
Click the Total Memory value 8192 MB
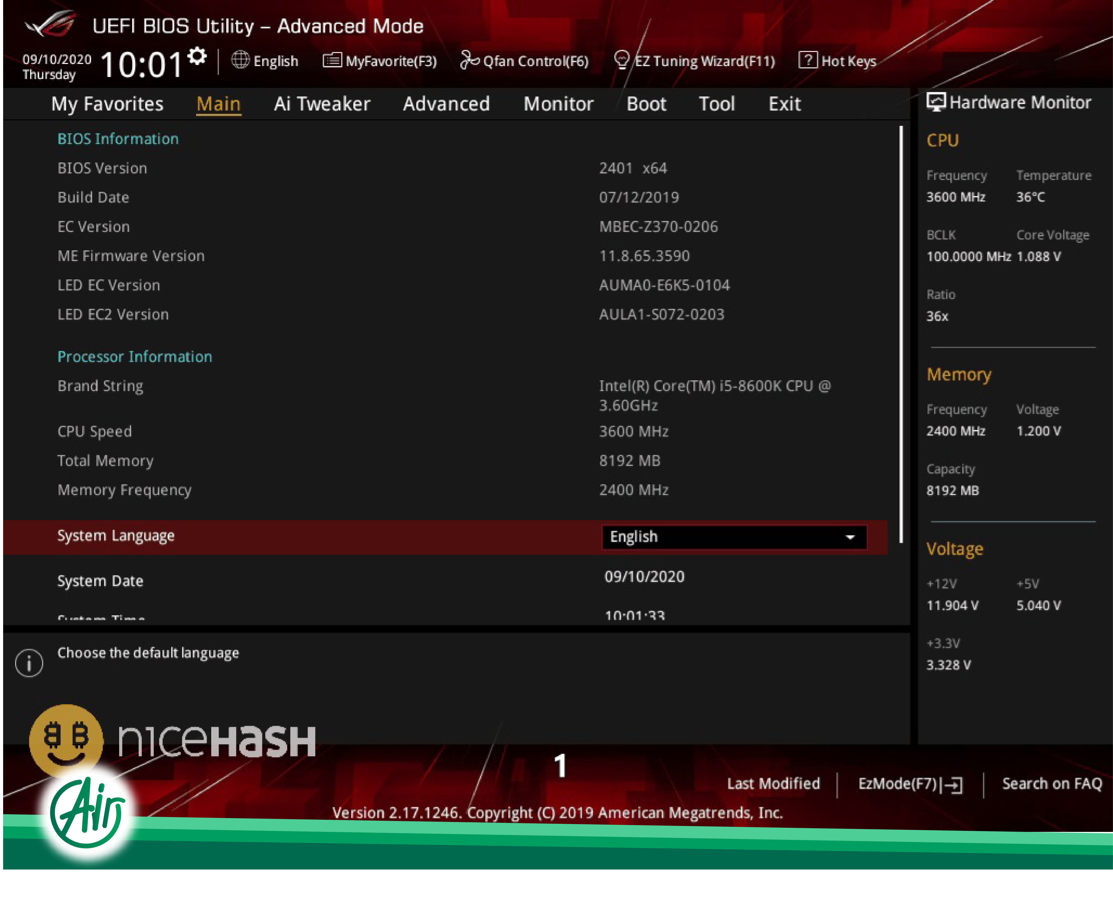coord(630,460)
